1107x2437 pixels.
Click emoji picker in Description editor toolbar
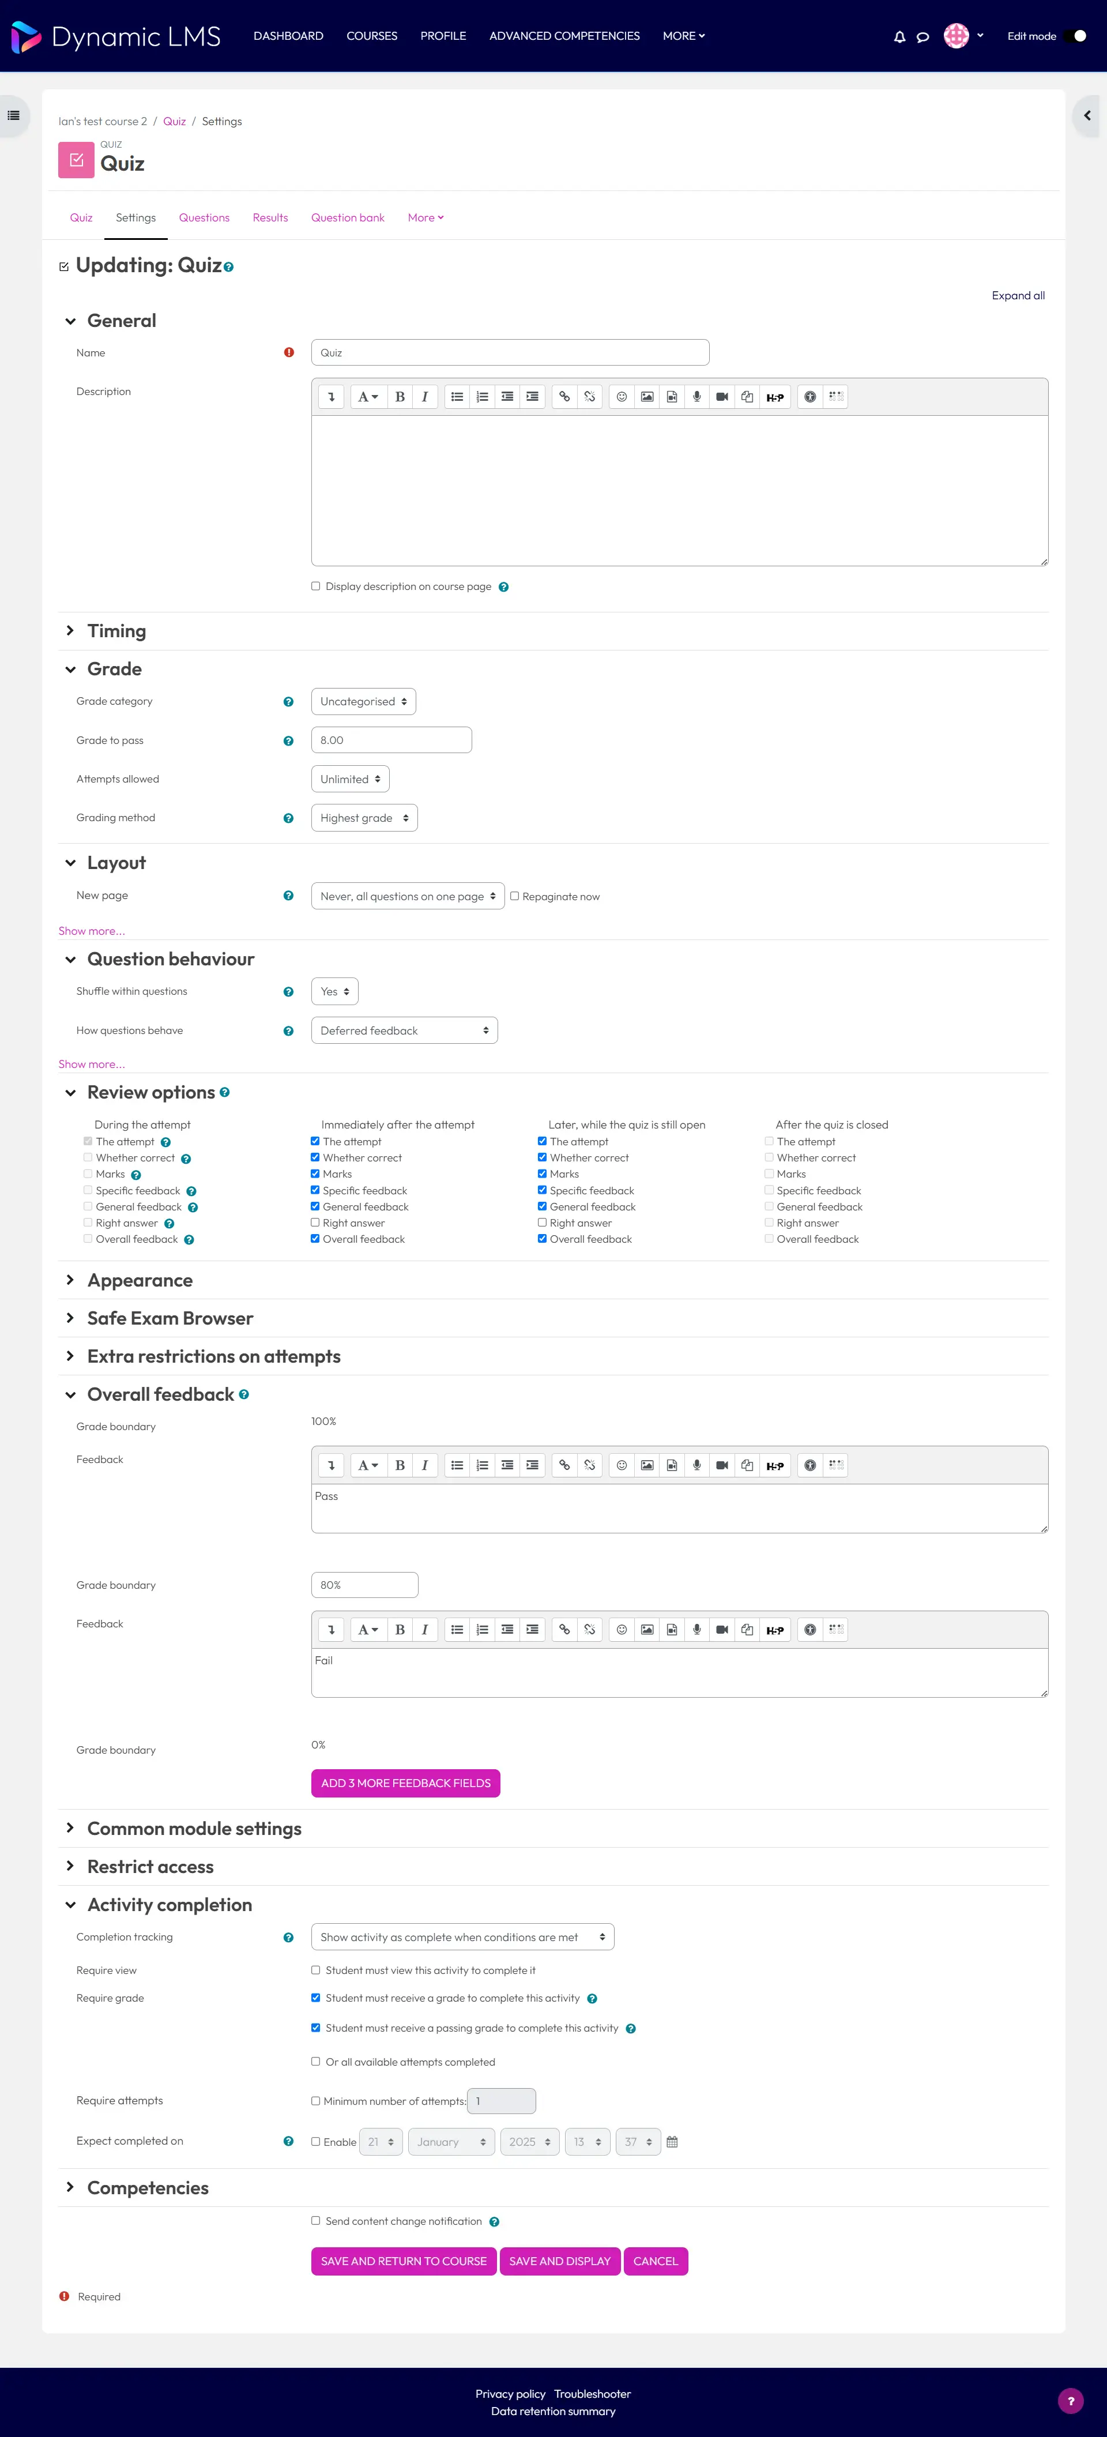click(622, 396)
